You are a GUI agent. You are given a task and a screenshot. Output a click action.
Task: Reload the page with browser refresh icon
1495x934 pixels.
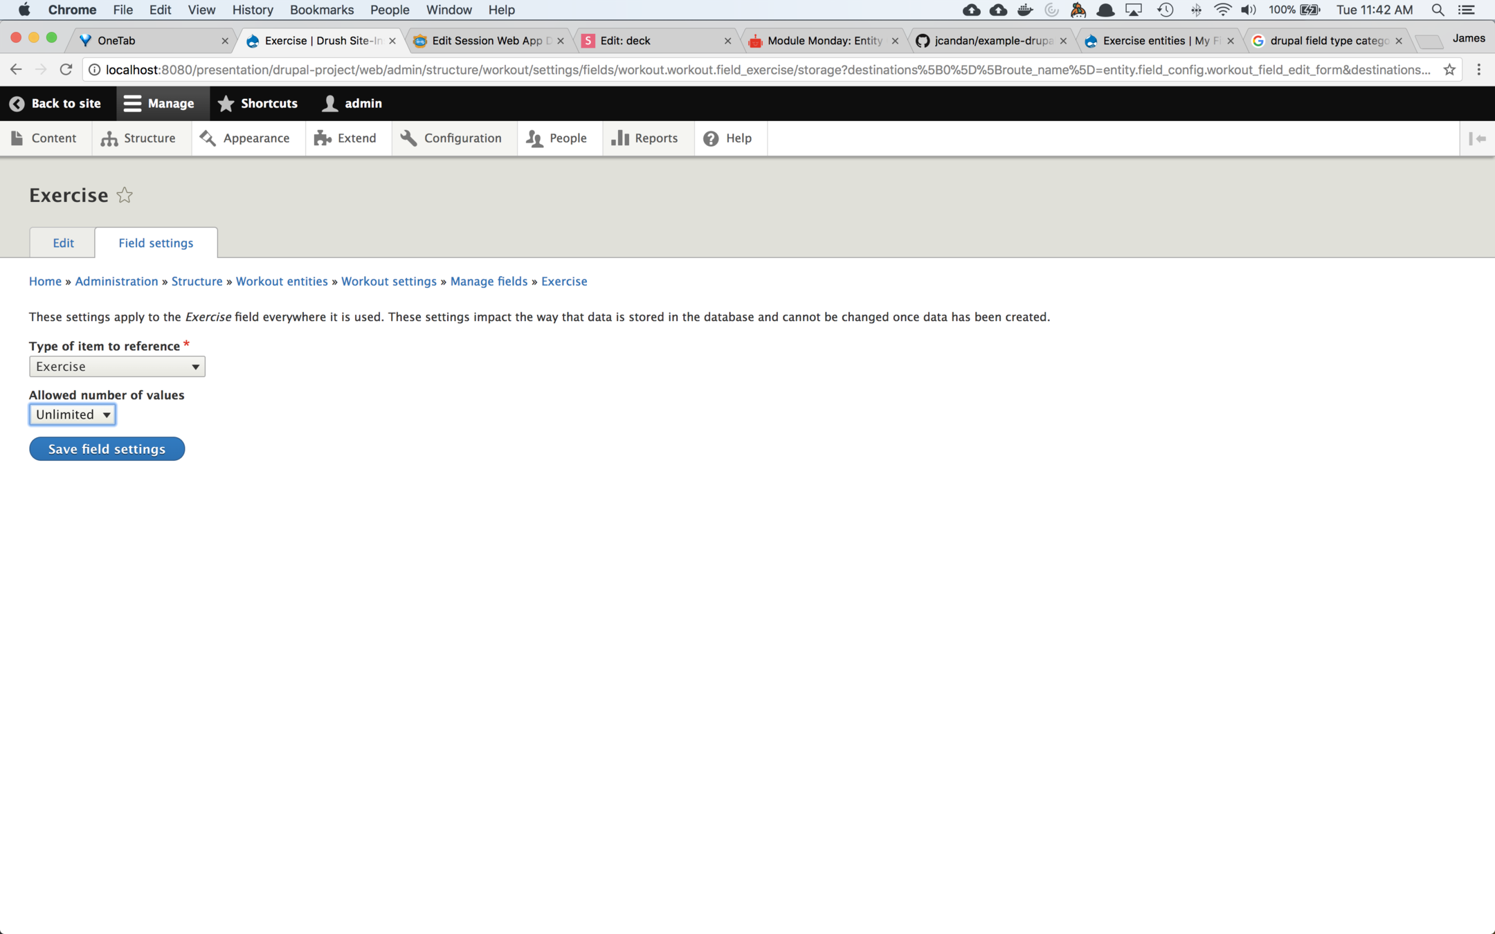pos(66,70)
